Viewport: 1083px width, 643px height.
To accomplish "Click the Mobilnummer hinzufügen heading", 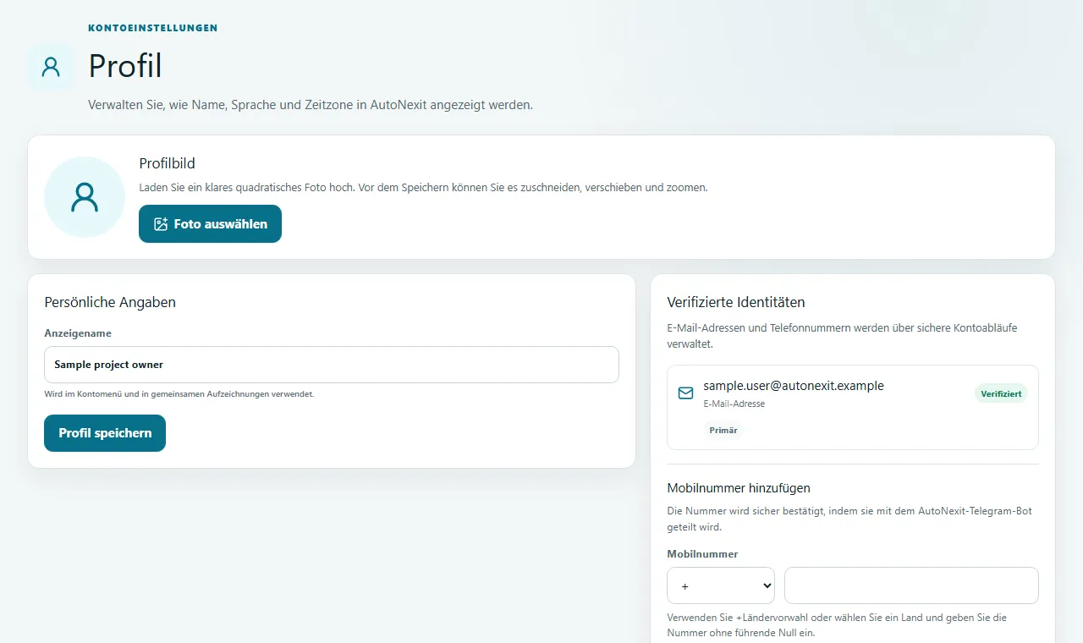I will pyautogui.click(x=739, y=488).
